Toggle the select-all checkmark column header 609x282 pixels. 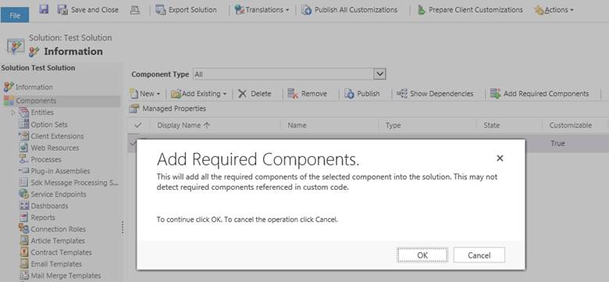coord(137,125)
